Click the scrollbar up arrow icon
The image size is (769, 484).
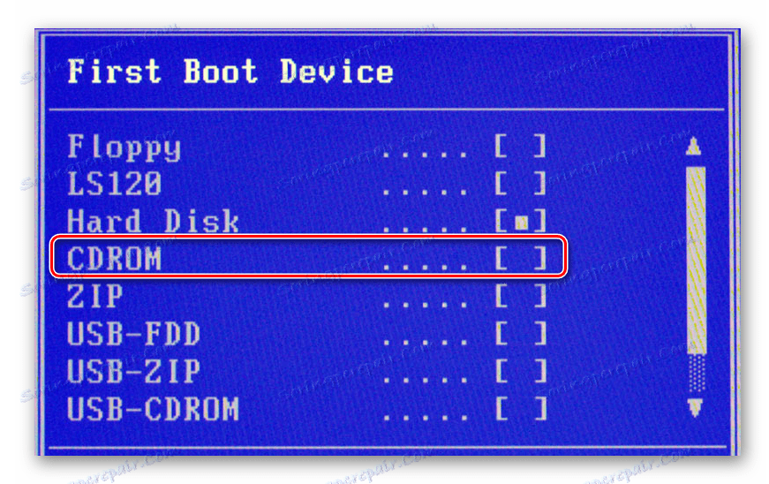click(x=693, y=146)
